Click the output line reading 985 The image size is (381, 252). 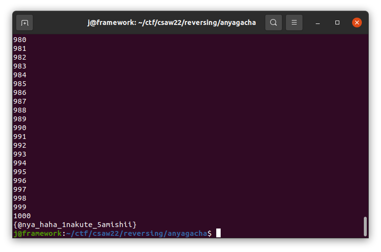tap(20, 84)
